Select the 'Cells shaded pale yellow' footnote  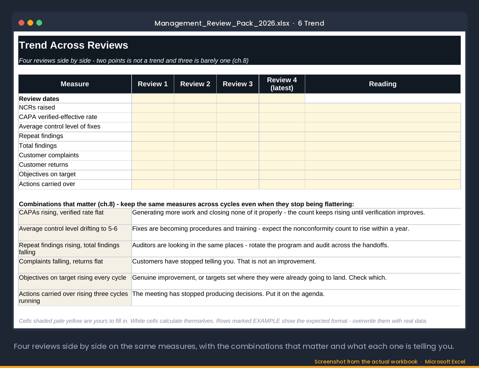pos(223,321)
